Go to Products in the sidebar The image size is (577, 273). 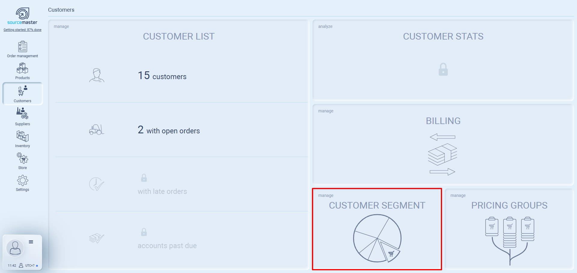pyautogui.click(x=23, y=71)
